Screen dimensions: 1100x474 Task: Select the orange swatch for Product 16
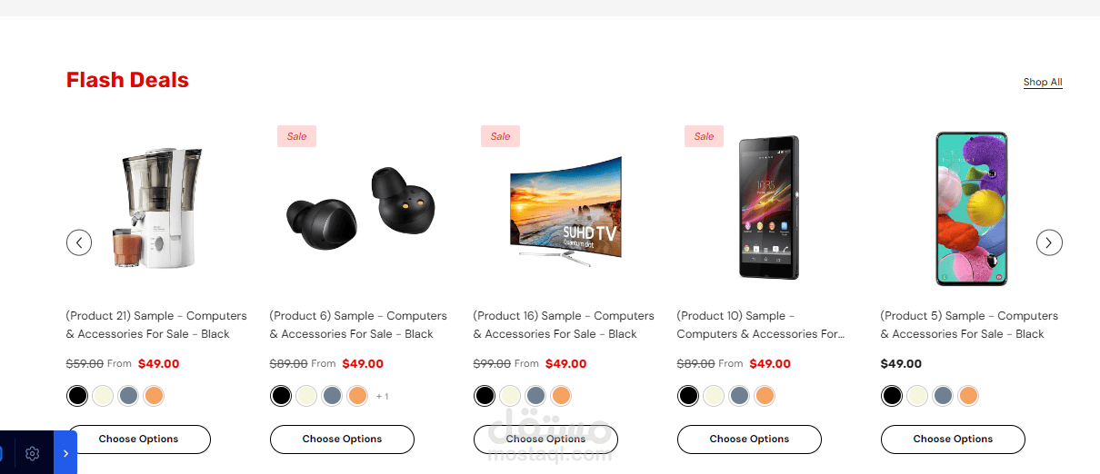(x=561, y=396)
